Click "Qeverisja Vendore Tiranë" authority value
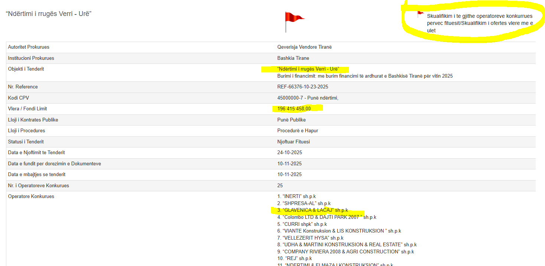This screenshot has width=545, height=266. pyautogui.click(x=304, y=47)
